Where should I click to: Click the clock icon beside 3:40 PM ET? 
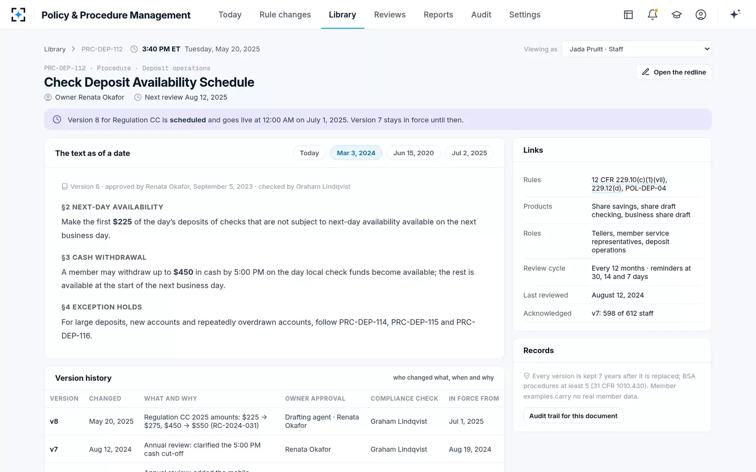[x=134, y=49]
